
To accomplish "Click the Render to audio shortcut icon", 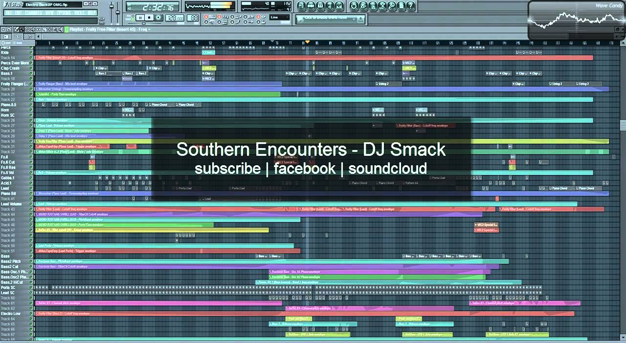I will 373,6.
